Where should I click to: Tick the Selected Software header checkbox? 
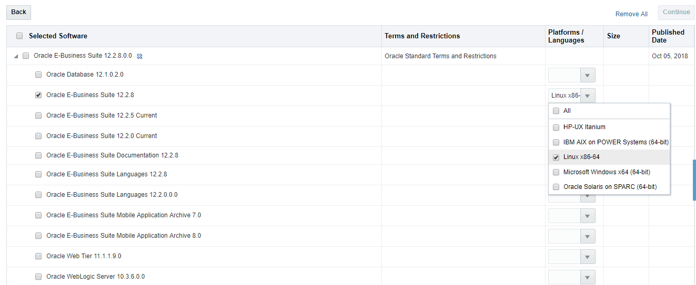point(19,36)
